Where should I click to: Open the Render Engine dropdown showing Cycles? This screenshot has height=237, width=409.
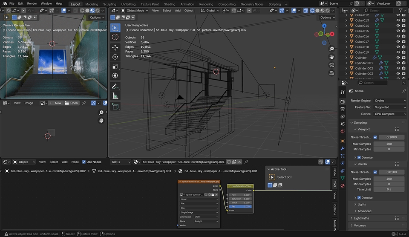pyautogui.click(x=389, y=101)
